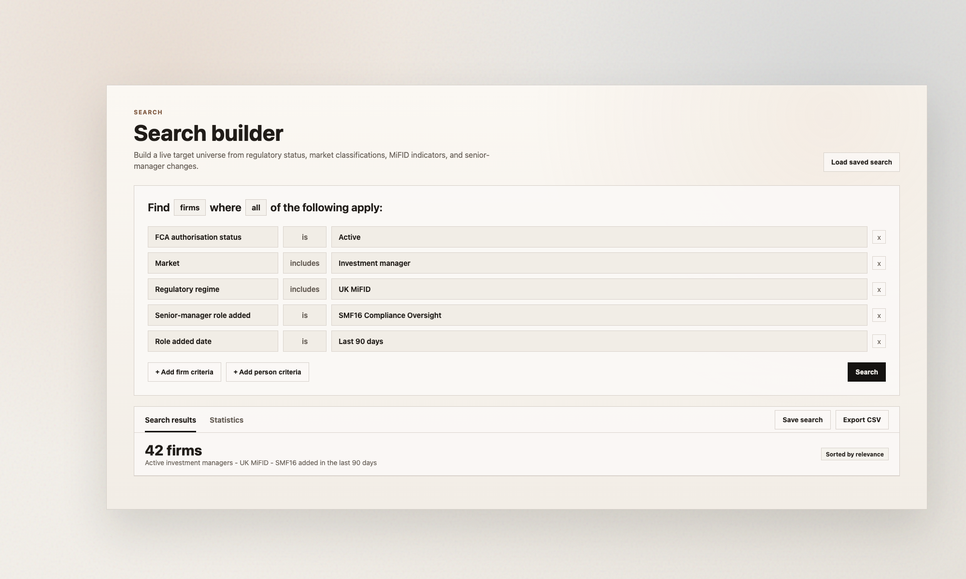Change operator in Role added date row
Viewport: 966px width, 579px height.
coord(305,341)
